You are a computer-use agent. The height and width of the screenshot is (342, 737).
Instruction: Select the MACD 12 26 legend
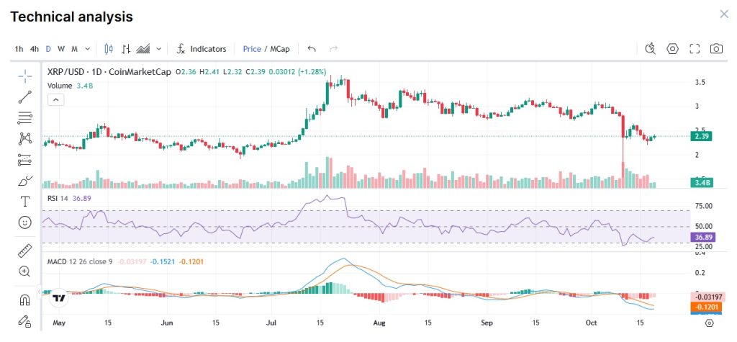[x=80, y=261]
